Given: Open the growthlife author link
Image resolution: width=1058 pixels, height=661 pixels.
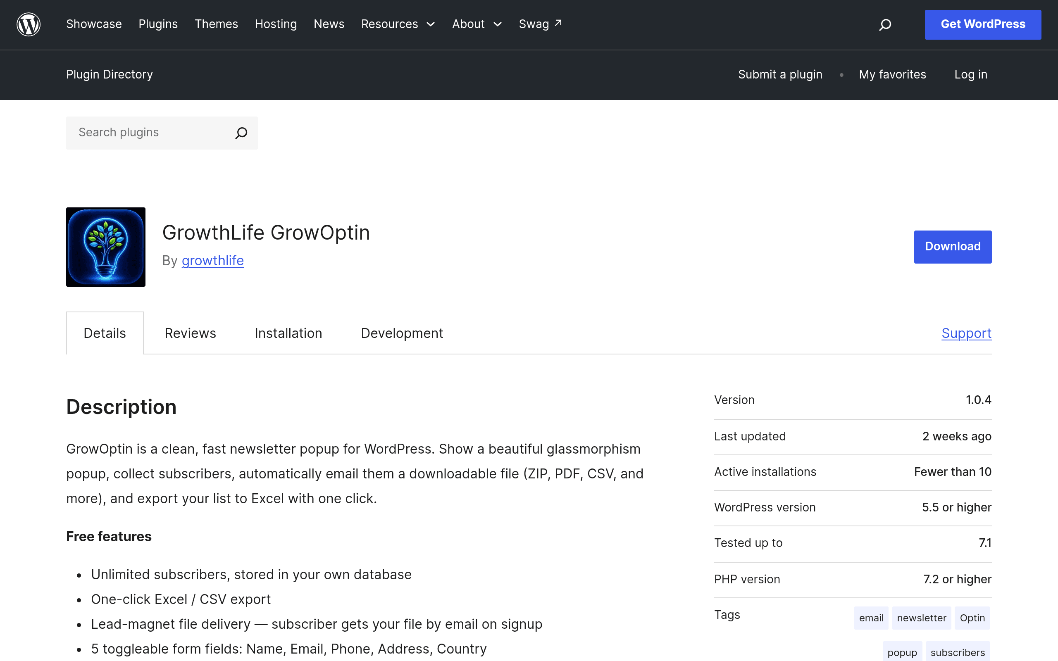Looking at the screenshot, I should [x=213, y=261].
